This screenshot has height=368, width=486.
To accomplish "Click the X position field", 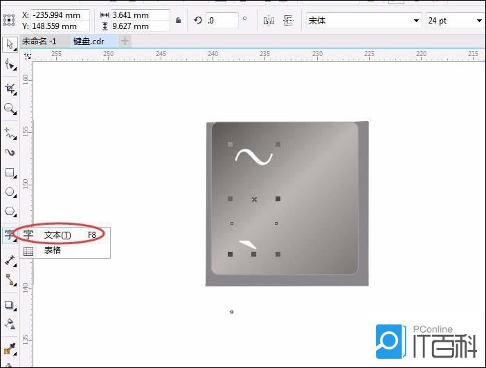I will tap(60, 15).
